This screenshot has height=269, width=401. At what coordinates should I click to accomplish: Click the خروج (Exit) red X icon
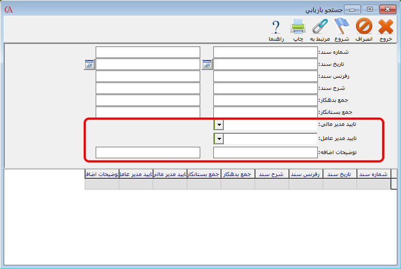[x=385, y=27]
